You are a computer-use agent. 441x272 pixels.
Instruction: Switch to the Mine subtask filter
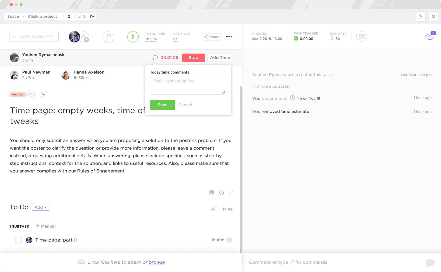[227, 209]
